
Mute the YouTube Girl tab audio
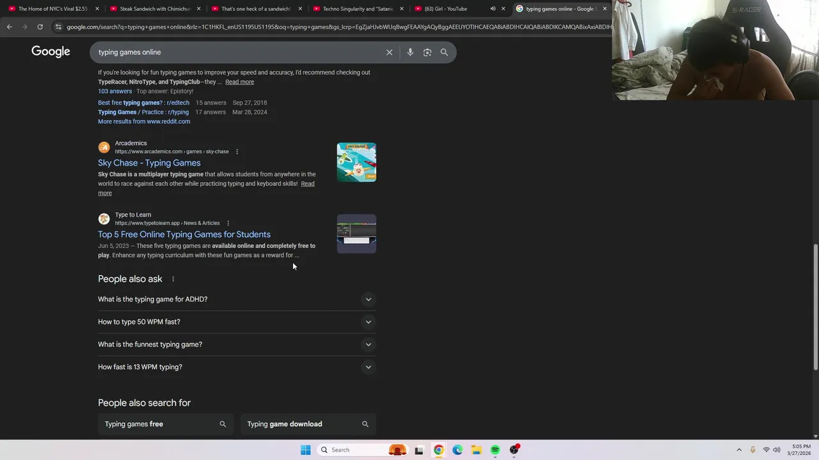tap(493, 9)
